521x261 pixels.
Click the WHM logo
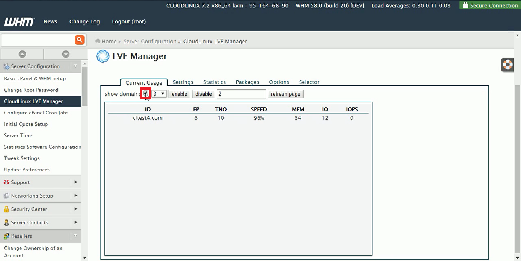click(19, 22)
